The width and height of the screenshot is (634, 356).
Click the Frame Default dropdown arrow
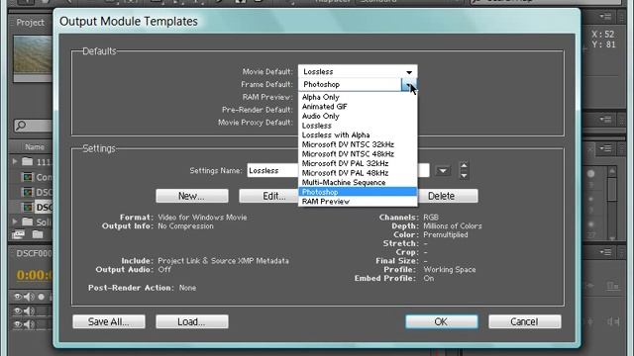click(408, 84)
